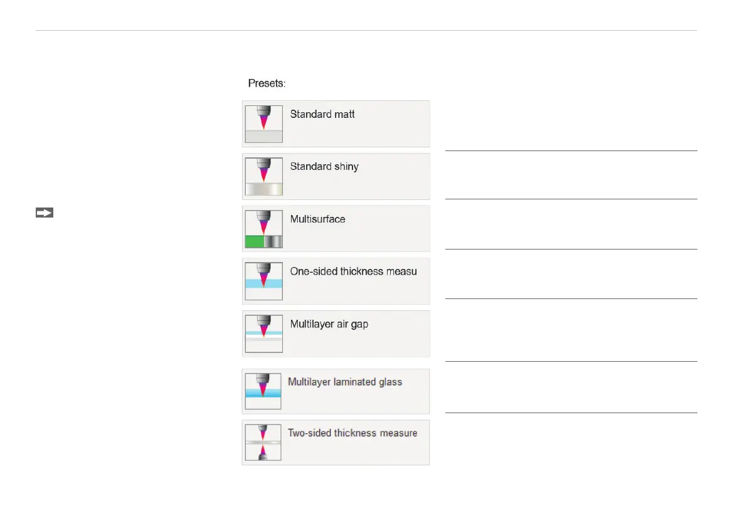
Task: Select One-sided thickness measu preset text
Action: [353, 271]
